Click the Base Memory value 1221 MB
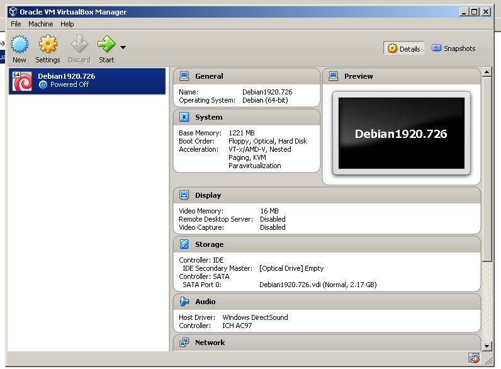This screenshot has height=369, width=501. coord(242,133)
